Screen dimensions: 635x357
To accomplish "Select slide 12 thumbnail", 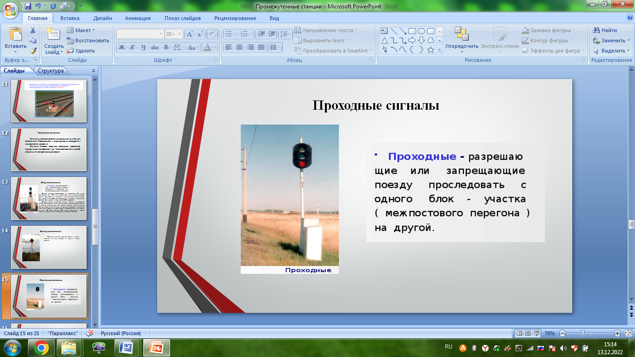I will (x=49, y=149).
